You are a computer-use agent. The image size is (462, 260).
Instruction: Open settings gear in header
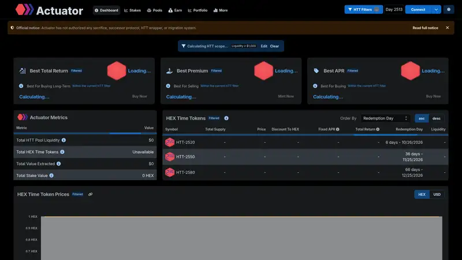point(449,9)
